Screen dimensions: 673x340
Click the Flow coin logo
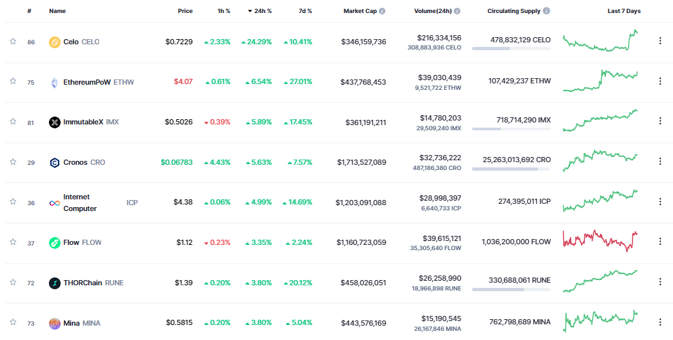click(55, 243)
